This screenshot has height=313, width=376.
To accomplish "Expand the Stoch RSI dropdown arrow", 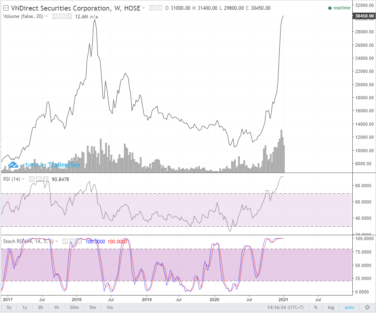I will coord(57,241).
